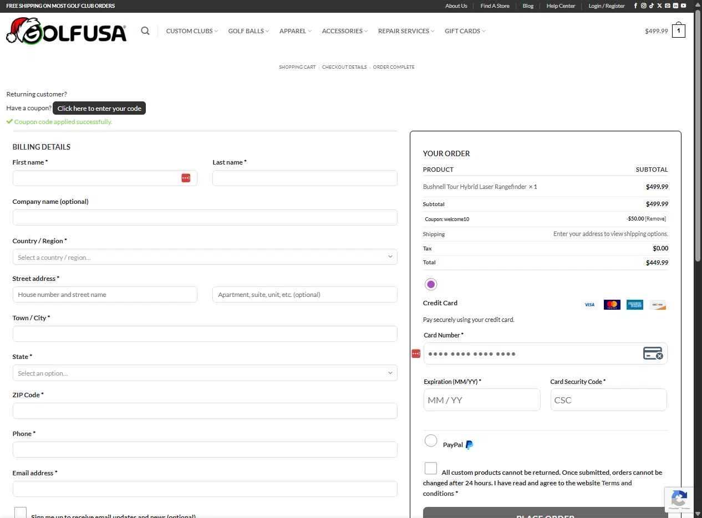Open the Facebook social icon
Screen dimensions: 702x518
pyautogui.click(x=635, y=6)
